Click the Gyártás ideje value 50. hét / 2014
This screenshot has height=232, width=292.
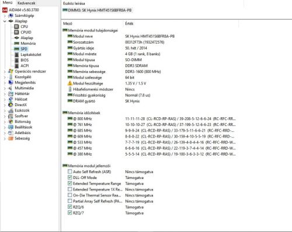coord(136,48)
